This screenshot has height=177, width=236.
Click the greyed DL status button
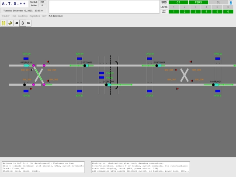pos(219,3)
